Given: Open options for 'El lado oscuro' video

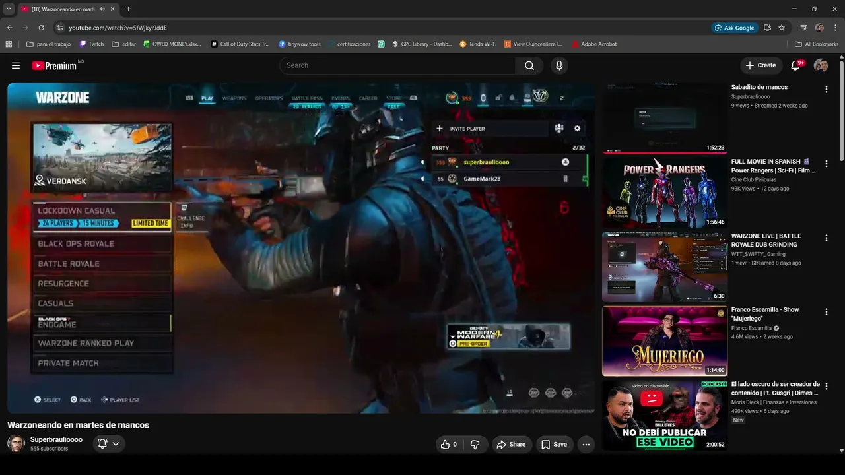Looking at the screenshot, I should [x=827, y=386].
